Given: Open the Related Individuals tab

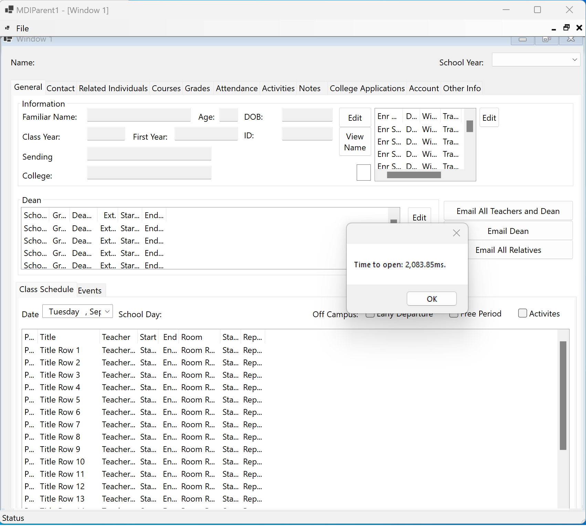Looking at the screenshot, I should (113, 88).
